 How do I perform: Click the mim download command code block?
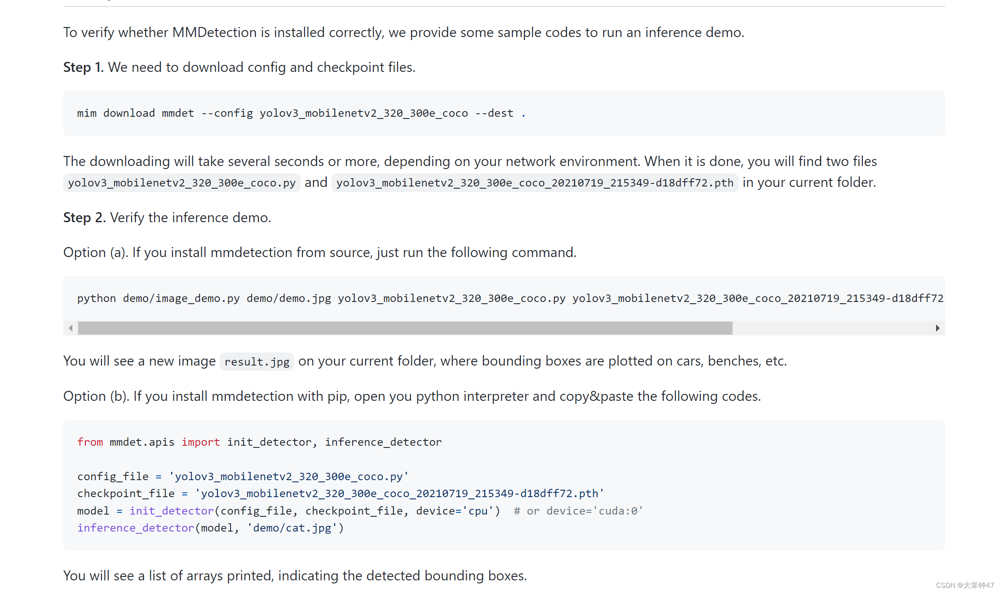point(504,113)
